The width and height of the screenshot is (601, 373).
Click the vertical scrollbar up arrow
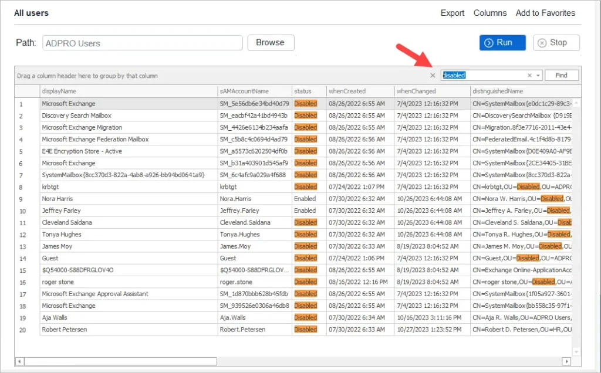click(x=576, y=103)
